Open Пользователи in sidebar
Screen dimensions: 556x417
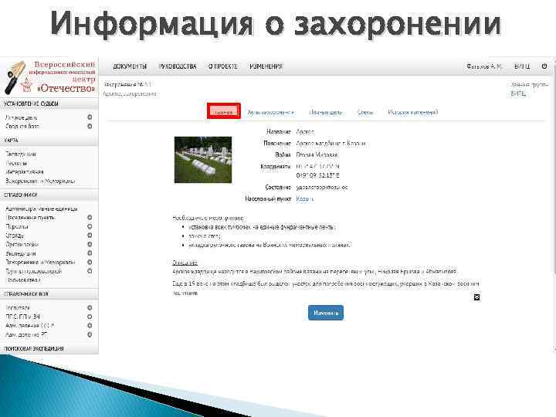tap(23, 280)
